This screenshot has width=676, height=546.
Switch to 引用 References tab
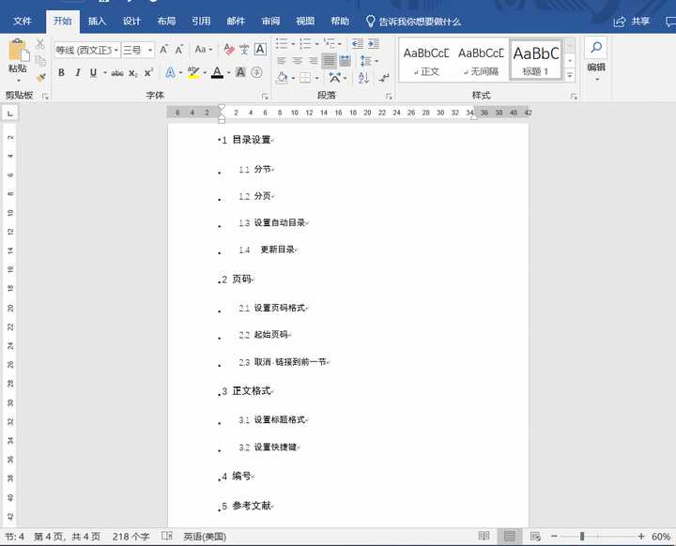(x=201, y=22)
